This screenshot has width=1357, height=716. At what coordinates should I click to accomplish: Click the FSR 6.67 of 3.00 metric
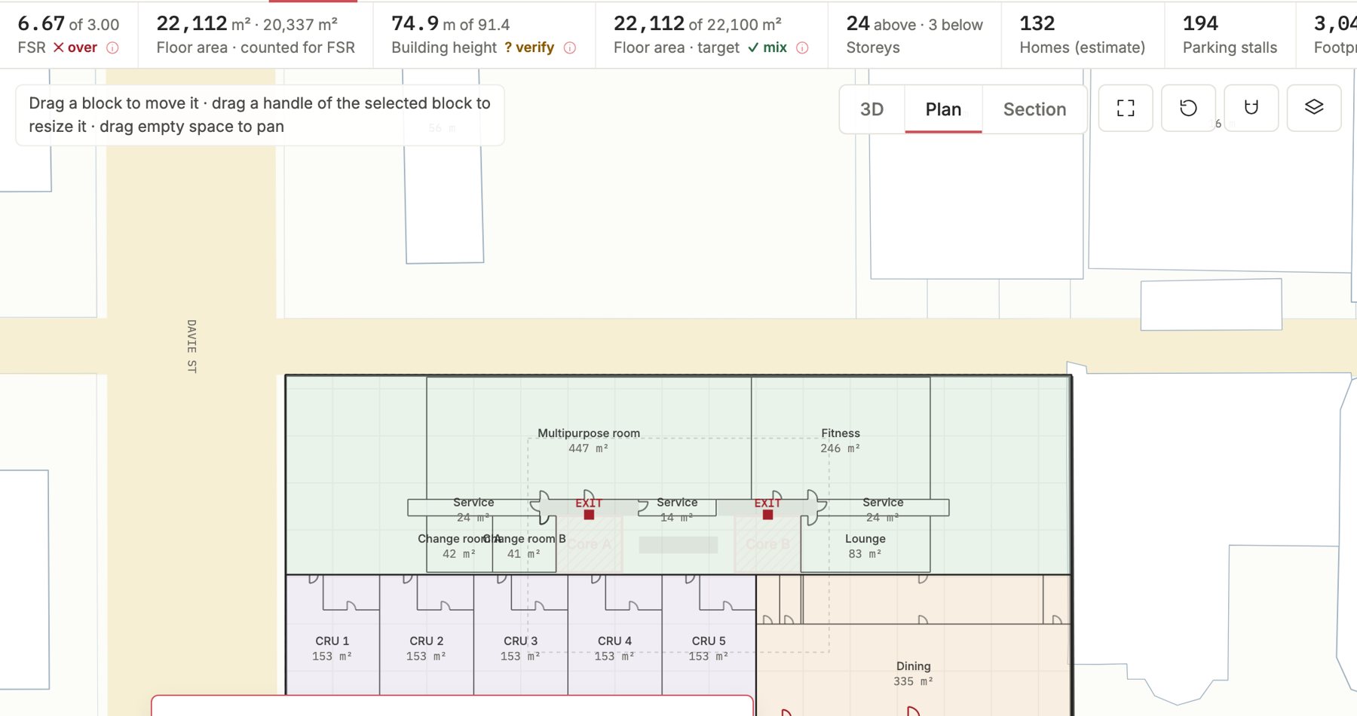pos(69,35)
